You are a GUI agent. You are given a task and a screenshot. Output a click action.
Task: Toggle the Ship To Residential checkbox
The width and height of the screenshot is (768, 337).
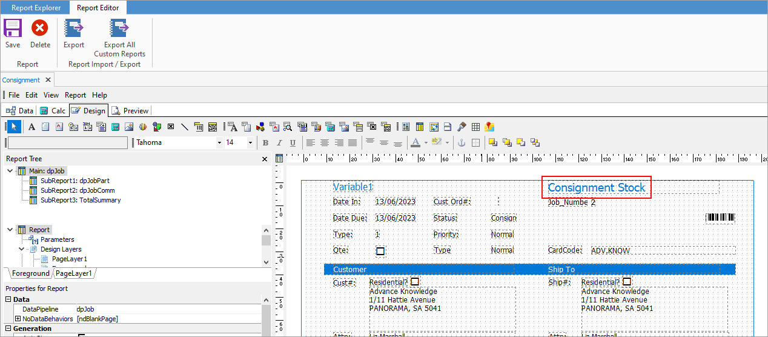(627, 282)
